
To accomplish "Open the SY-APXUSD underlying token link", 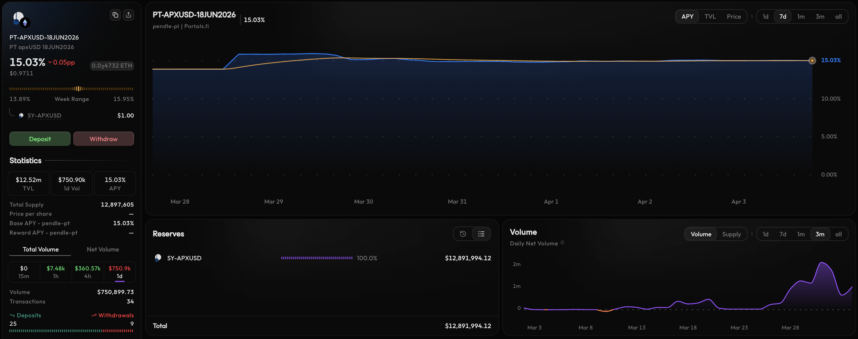I will (44, 116).
